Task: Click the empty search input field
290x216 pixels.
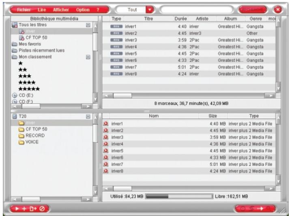Action: [x=197, y=9]
